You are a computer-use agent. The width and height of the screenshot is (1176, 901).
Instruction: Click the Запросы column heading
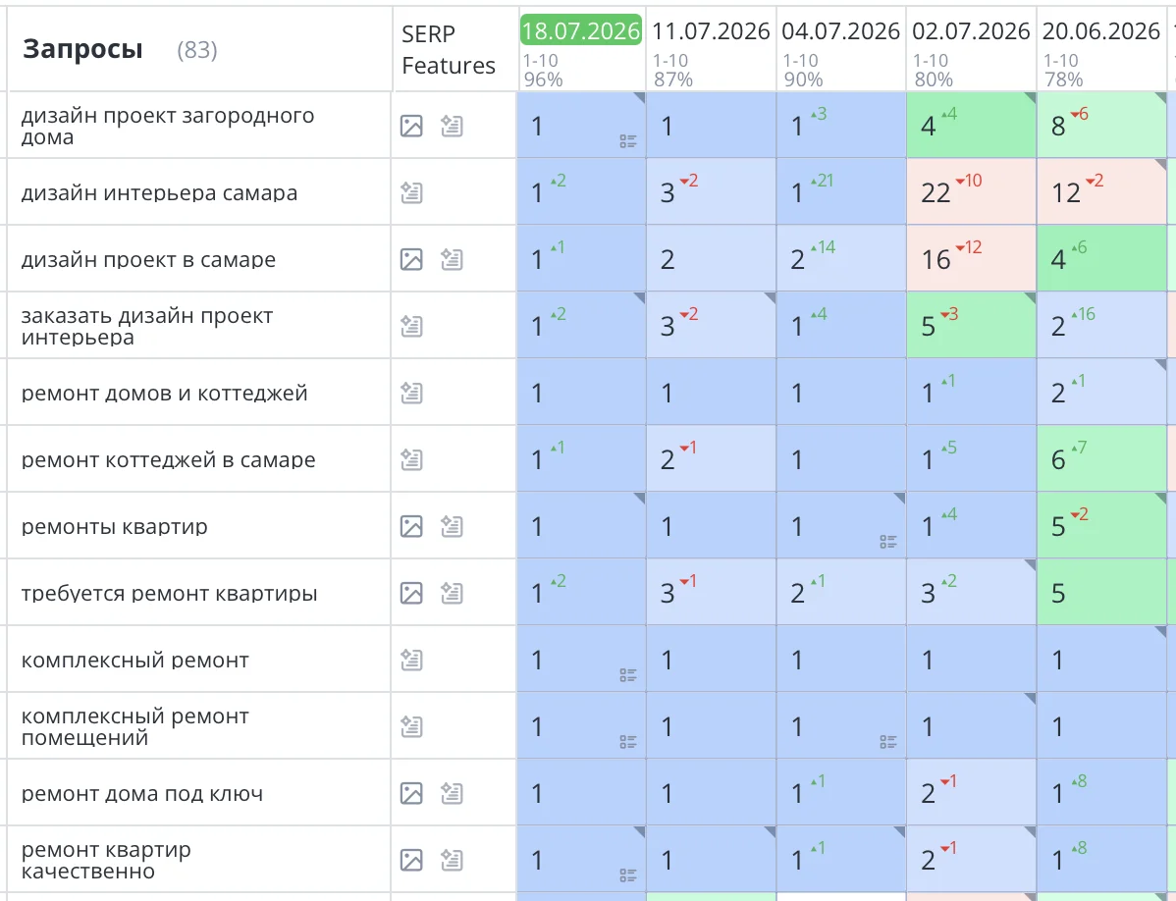click(82, 49)
